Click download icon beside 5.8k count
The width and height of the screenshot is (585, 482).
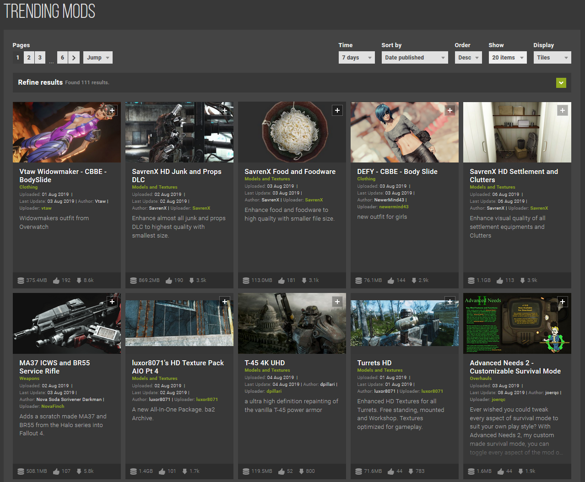(x=79, y=471)
